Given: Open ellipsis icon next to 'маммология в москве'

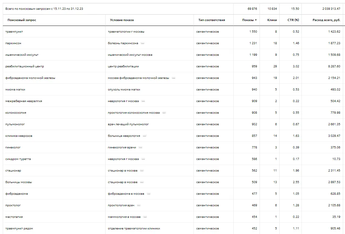Looking at the screenshot, I should point(145,217).
